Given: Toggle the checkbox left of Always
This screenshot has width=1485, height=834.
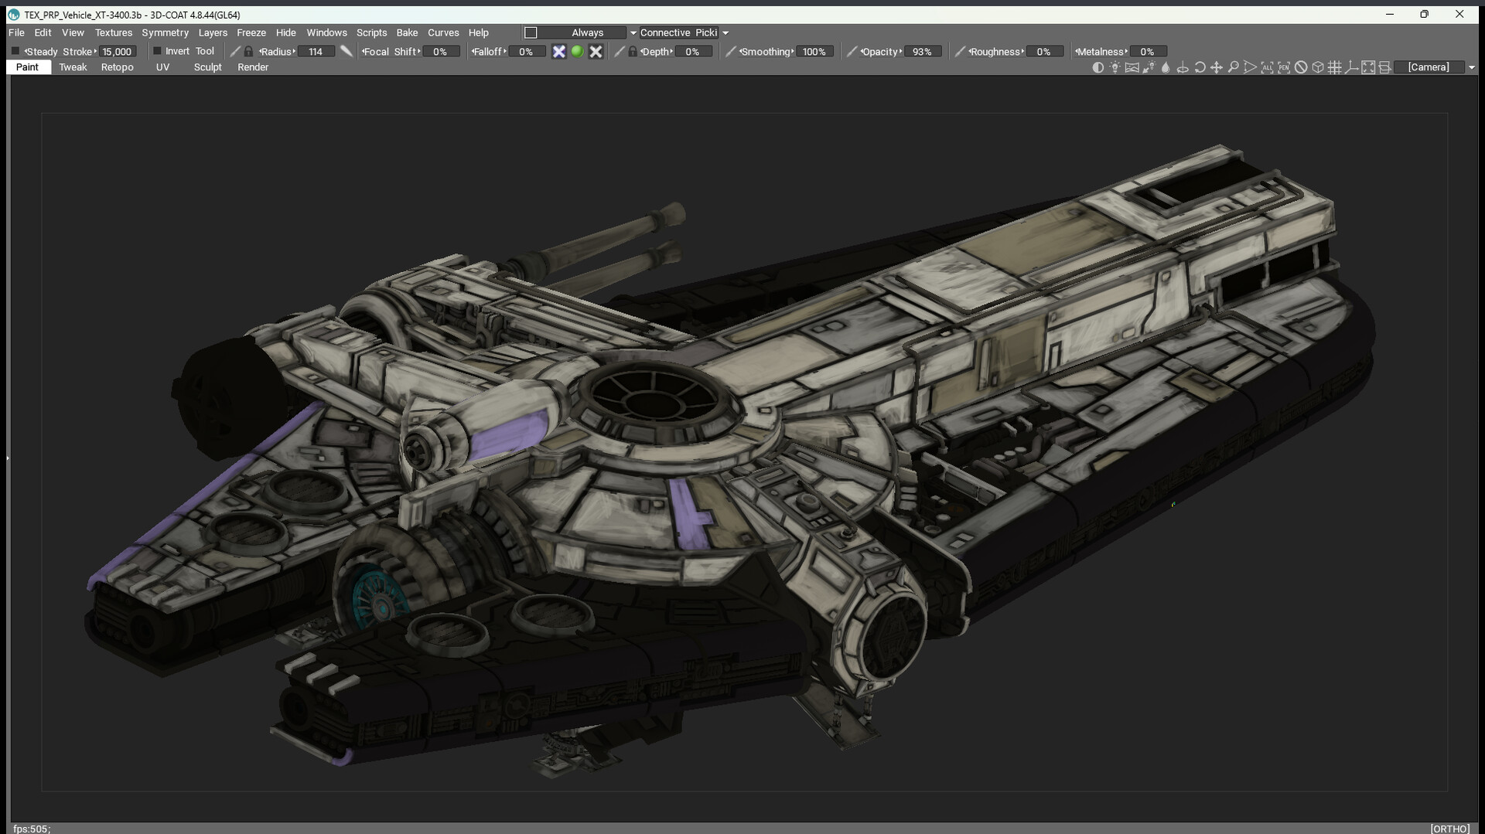Looking at the screenshot, I should pyautogui.click(x=531, y=32).
